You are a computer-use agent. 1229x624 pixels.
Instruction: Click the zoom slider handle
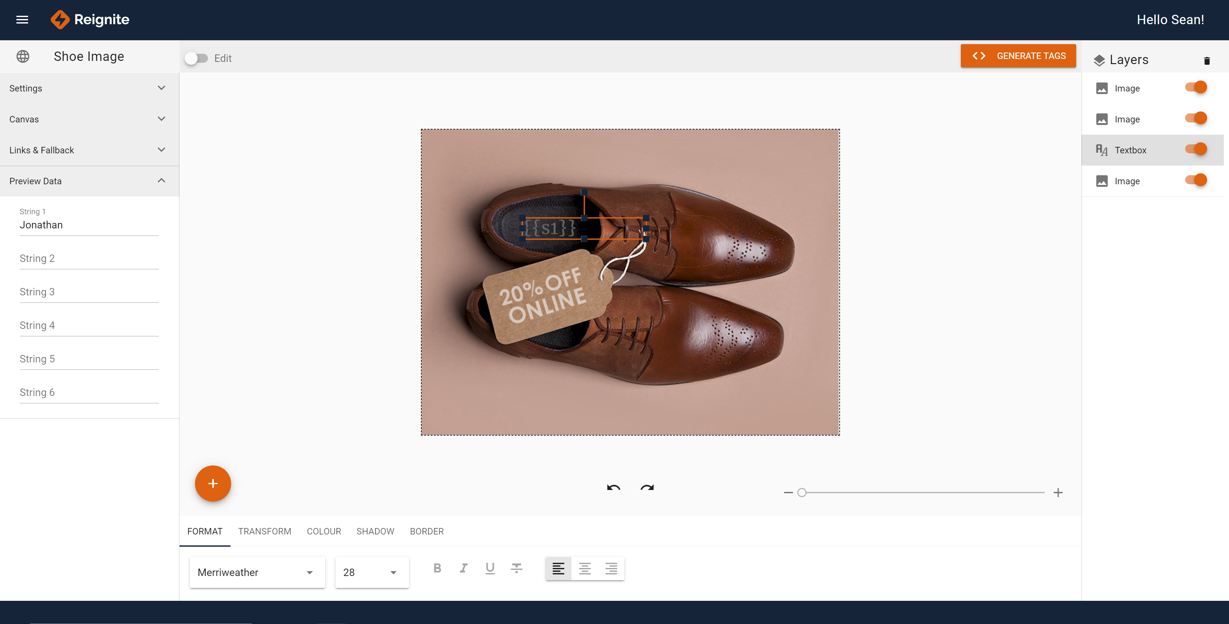point(802,493)
